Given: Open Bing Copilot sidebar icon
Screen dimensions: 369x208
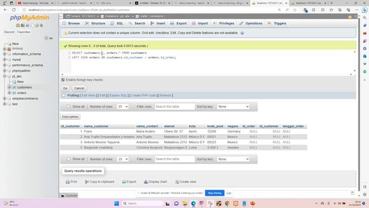Looking at the screenshot, I should click(x=364, y=10).
